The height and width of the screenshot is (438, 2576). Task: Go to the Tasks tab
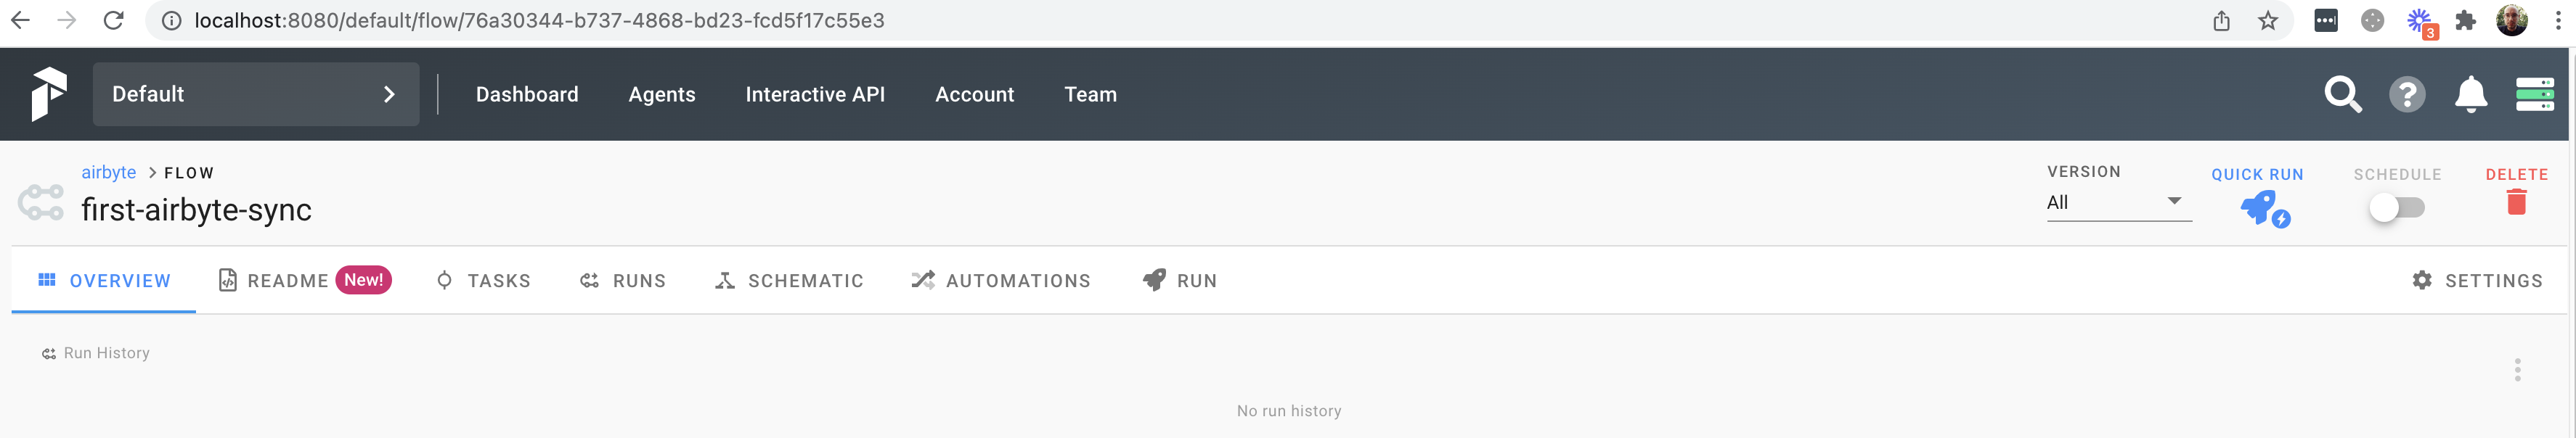point(484,281)
